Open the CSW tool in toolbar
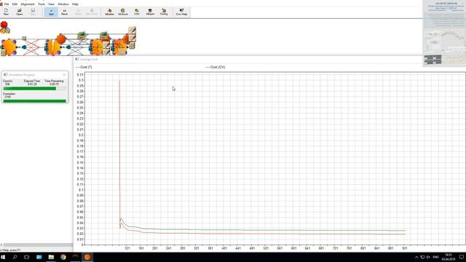 point(137,12)
